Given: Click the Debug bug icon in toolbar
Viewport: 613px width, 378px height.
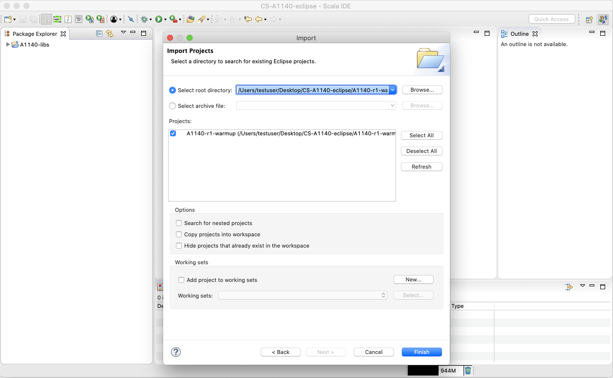Looking at the screenshot, I should (144, 19).
